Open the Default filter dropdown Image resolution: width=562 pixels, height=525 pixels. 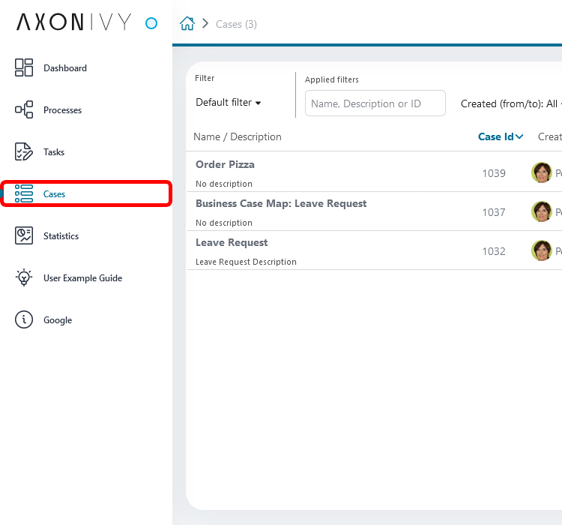229,103
